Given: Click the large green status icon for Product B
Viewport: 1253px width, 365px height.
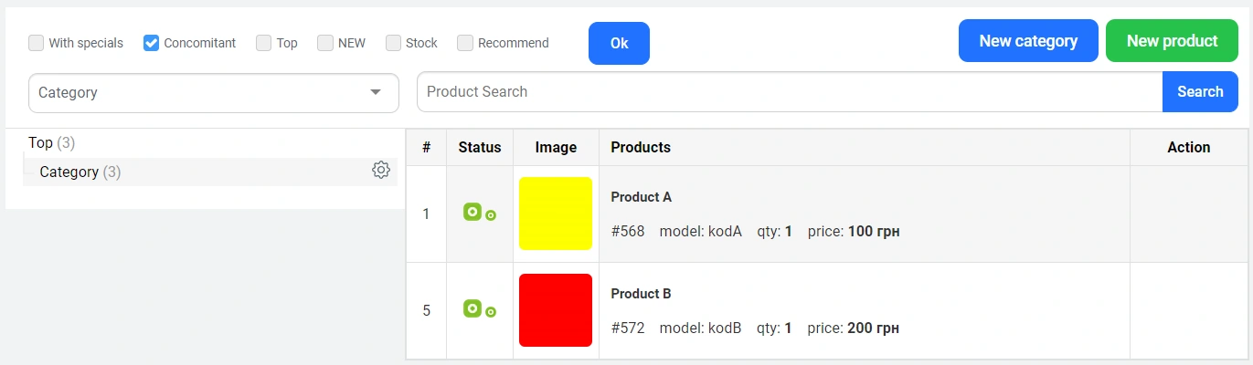Looking at the screenshot, I should pyautogui.click(x=473, y=308).
